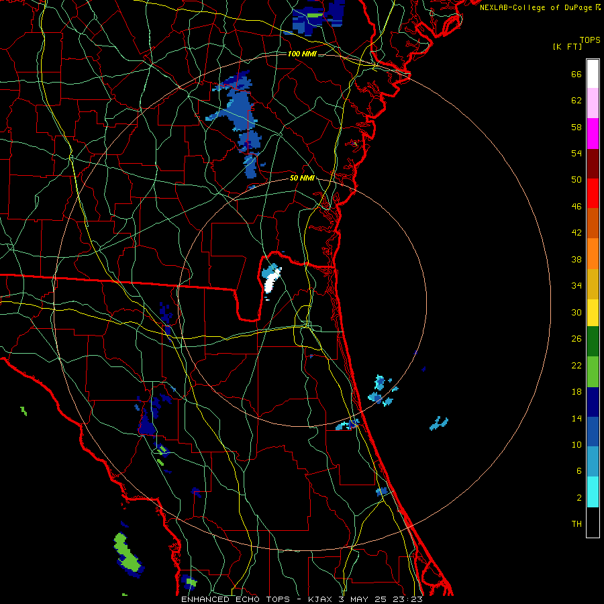The height and width of the screenshot is (604, 604).
Task: Click the 'TH' legend label
Action: 576,524
